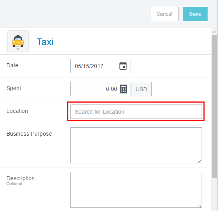Click the Search for Location field
This screenshot has width=218, height=211.
136,112
